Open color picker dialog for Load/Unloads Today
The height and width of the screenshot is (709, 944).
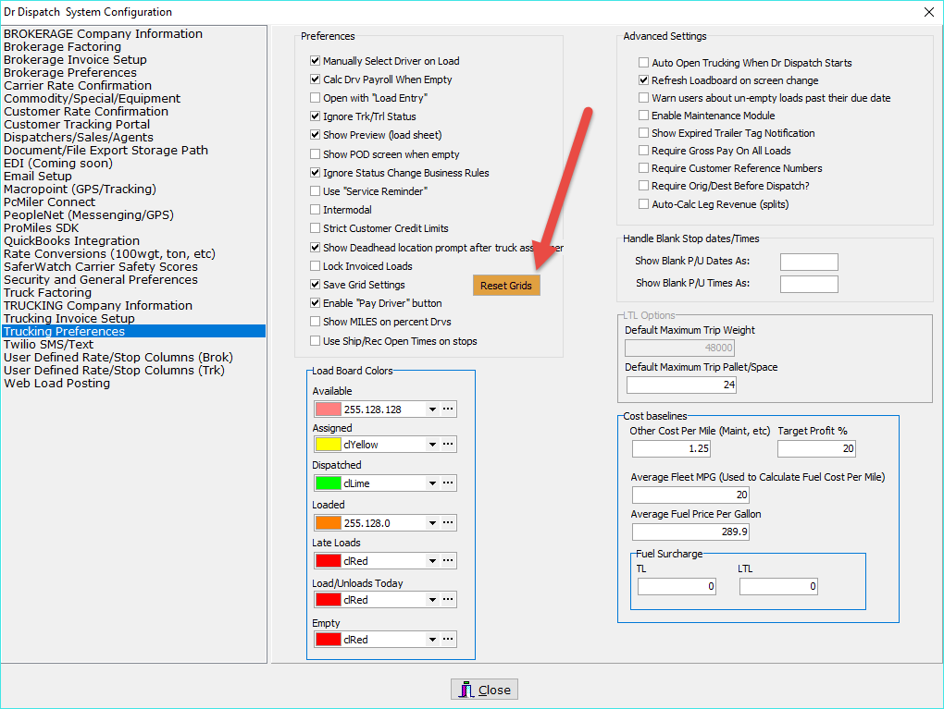coord(448,600)
